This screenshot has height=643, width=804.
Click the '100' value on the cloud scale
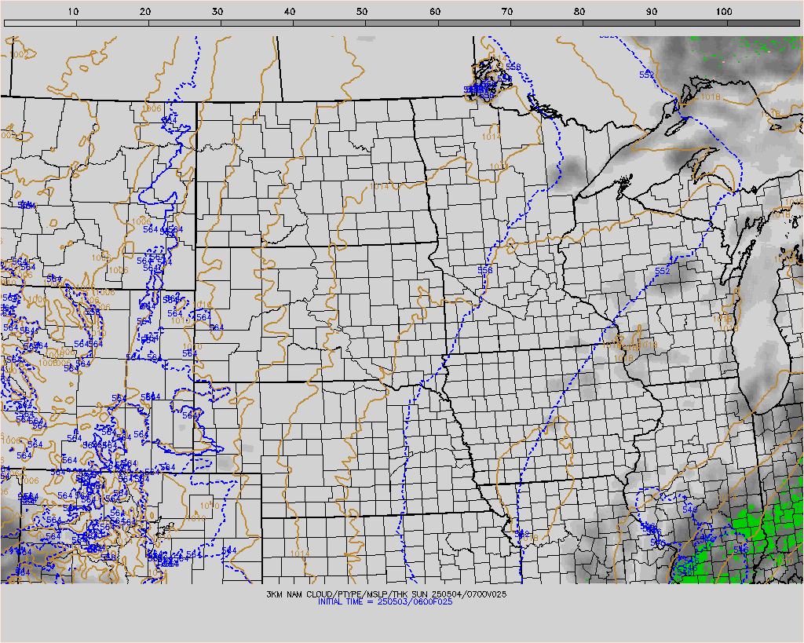(x=724, y=11)
